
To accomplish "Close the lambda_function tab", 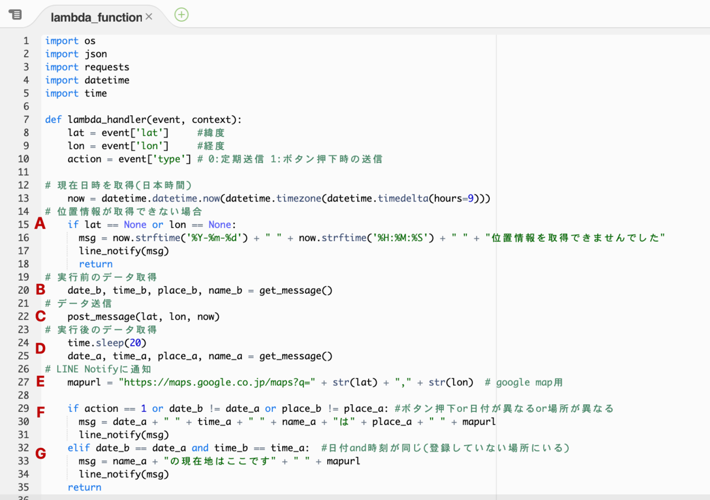I will 149,17.
